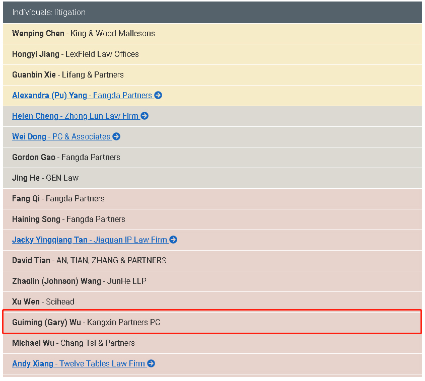Click arrow icon next to Andy Xiang
425x381 pixels.
[x=151, y=364]
